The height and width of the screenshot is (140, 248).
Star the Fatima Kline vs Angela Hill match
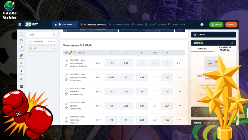(x=66, y=122)
